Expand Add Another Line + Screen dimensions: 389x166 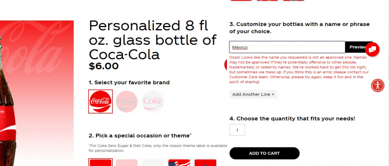pyautogui.click(x=253, y=94)
